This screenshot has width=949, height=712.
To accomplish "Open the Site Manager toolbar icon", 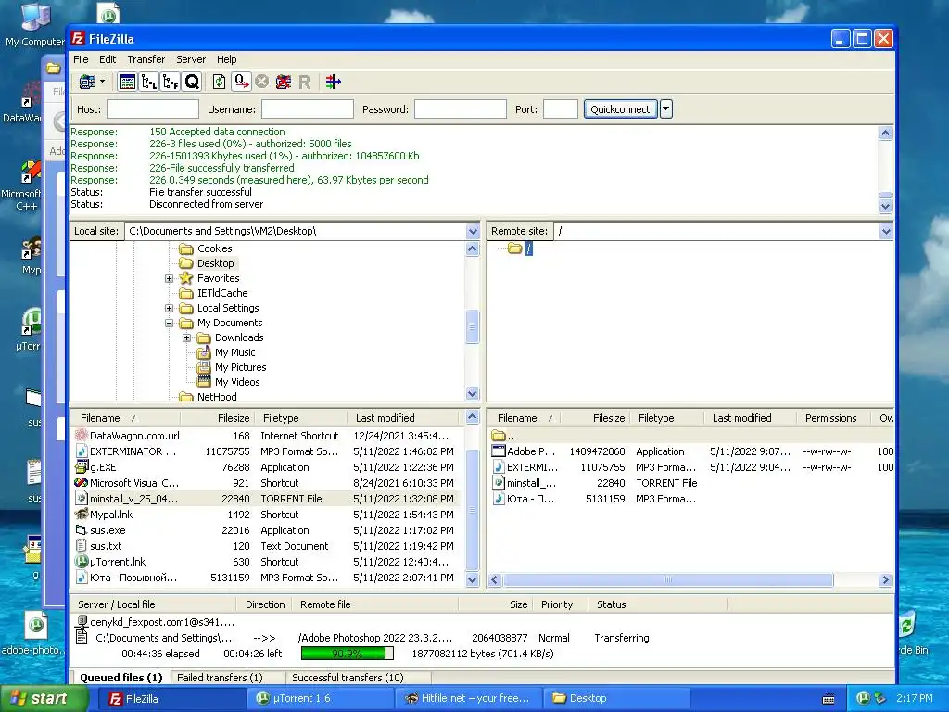I will 87,82.
